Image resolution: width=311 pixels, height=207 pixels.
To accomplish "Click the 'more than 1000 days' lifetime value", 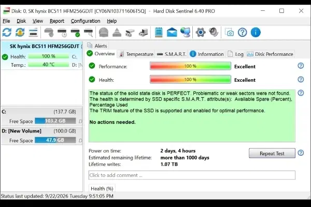I will 185,158.
